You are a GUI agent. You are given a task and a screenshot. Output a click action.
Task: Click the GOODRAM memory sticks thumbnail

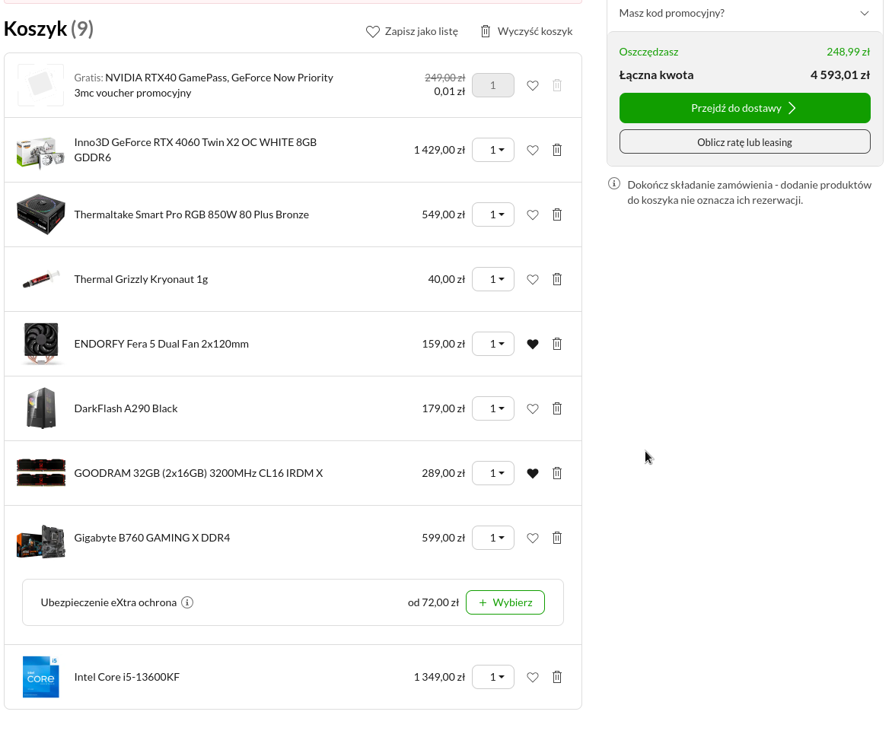pos(41,473)
